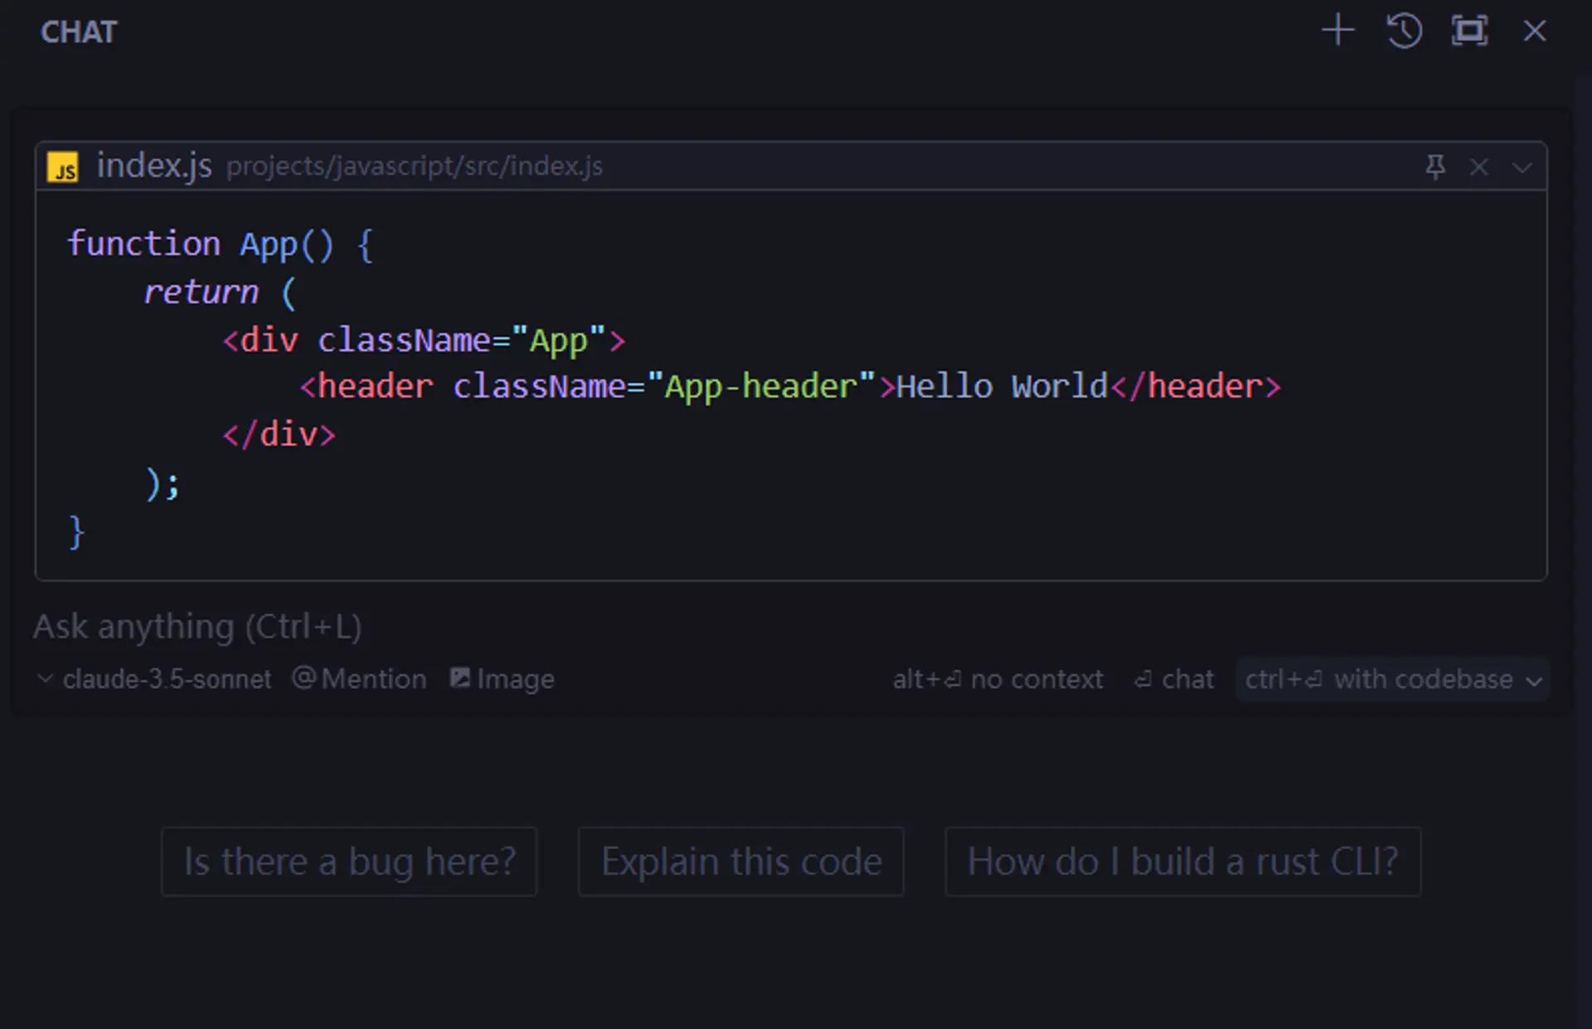Close the chat panel

1535,32
